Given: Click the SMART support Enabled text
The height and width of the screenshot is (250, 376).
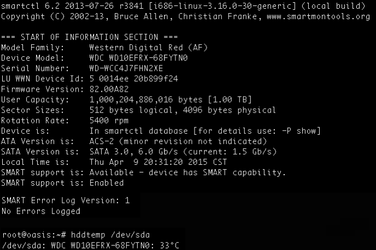Looking at the screenshot, I should [x=107, y=183].
